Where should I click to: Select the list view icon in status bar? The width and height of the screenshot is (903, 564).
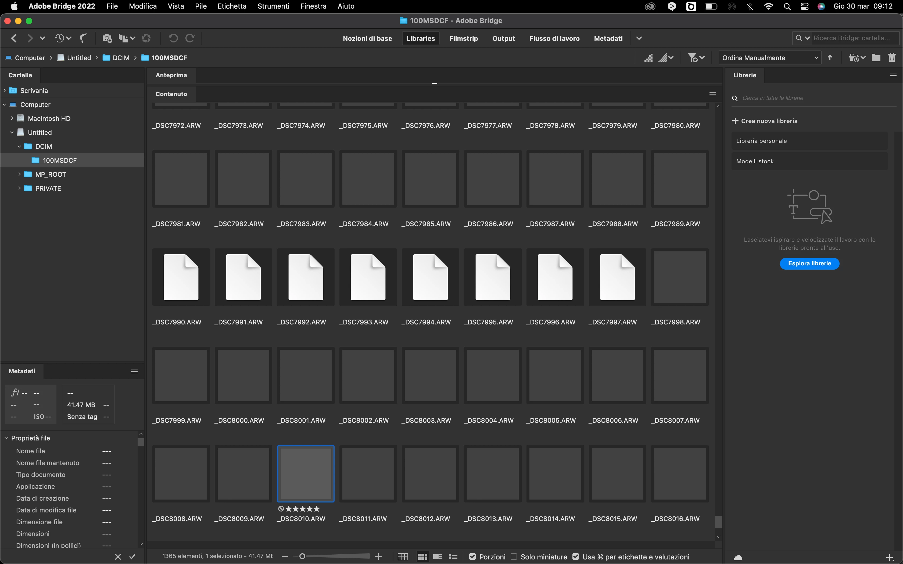(x=453, y=556)
